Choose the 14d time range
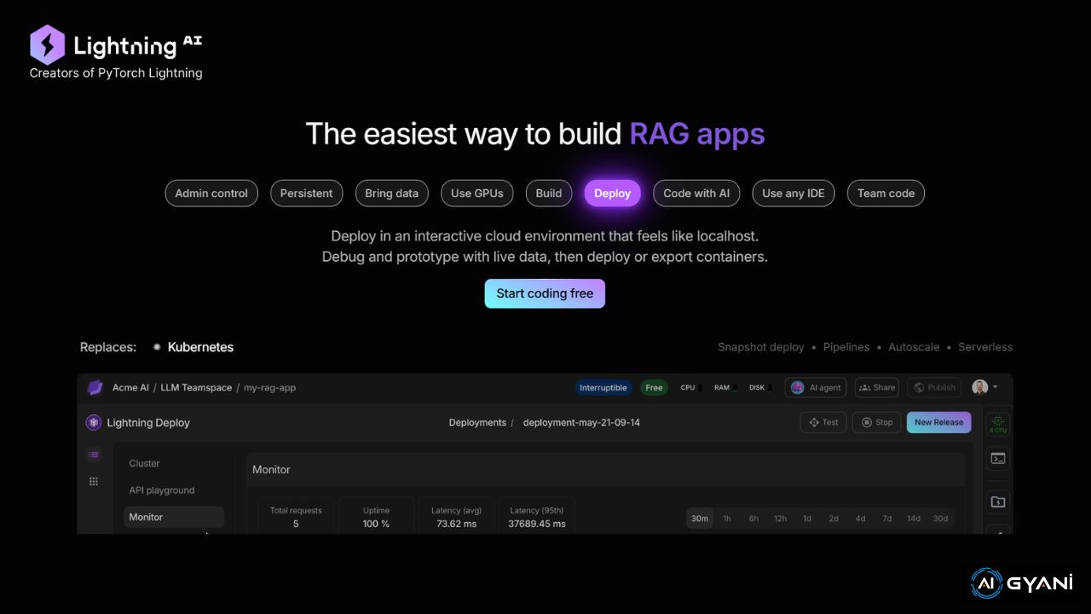Viewport: 1091px width, 614px height. pos(914,518)
